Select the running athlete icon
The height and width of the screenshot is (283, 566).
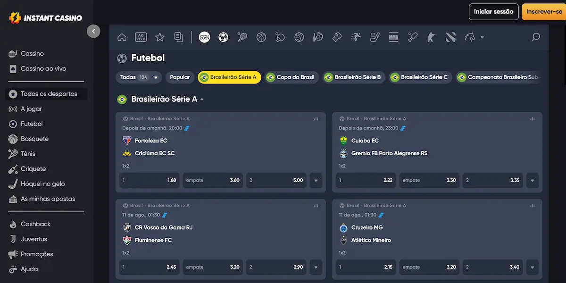click(356, 37)
